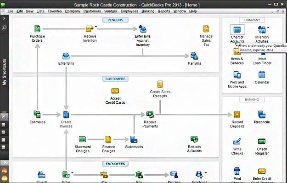Expand the Employee icon dropdown arrow
The image size is (287, 183).
point(206,172)
